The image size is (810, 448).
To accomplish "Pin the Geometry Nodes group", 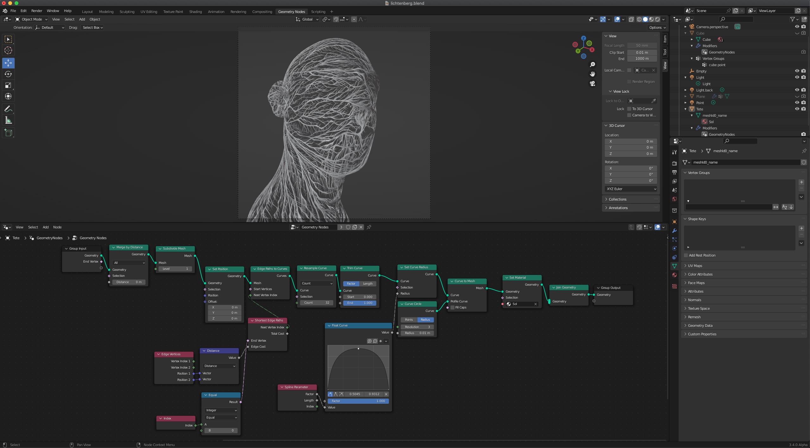I will pos(369,227).
